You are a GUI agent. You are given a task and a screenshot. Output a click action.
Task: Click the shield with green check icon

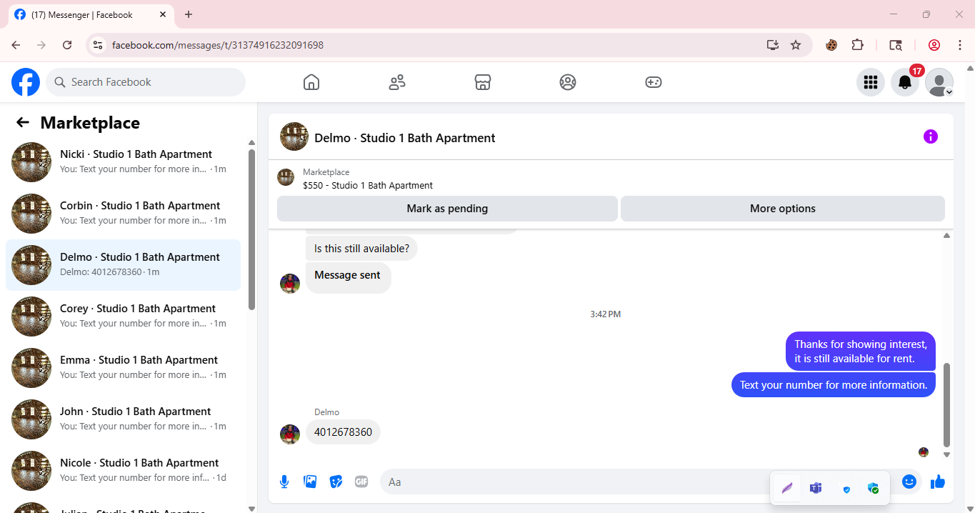(x=873, y=488)
